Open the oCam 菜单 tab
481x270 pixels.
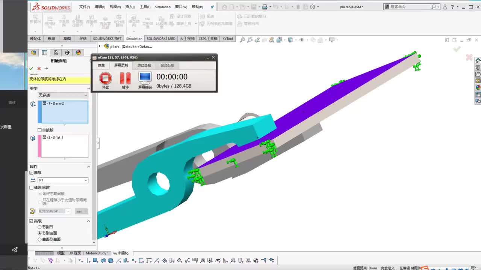click(x=101, y=65)
